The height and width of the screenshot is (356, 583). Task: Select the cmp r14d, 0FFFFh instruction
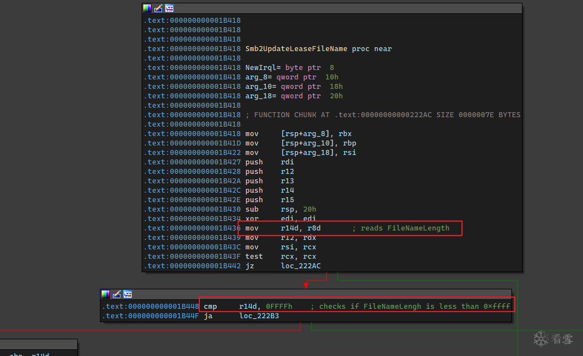click(x=248, y=307)
